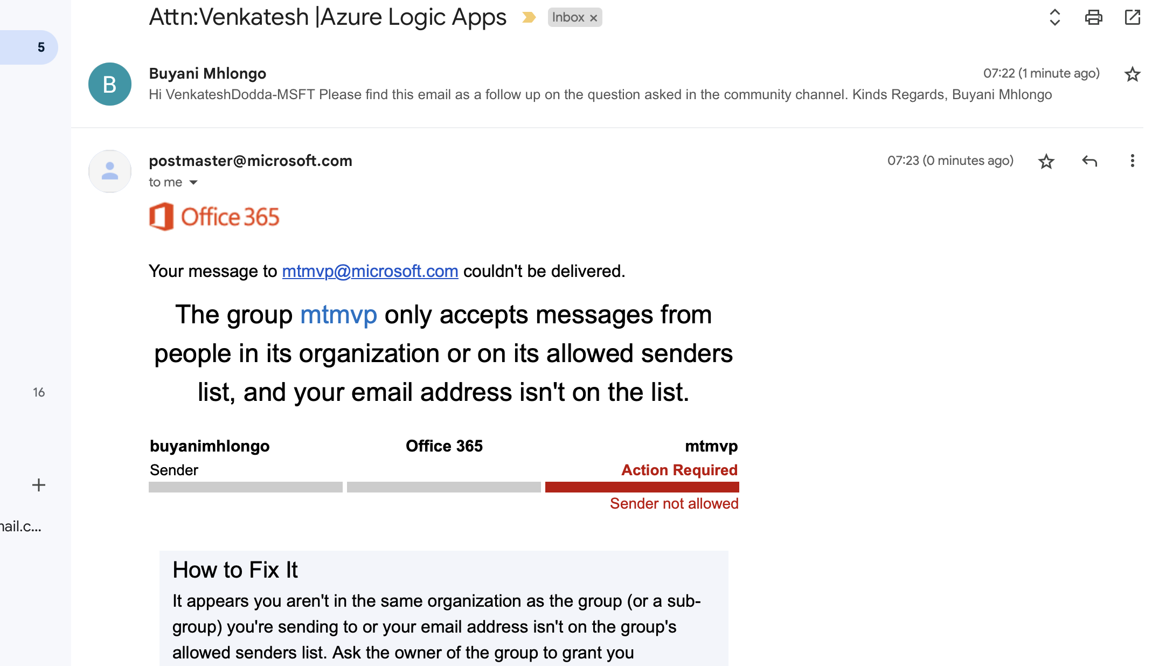Open the sidebar item showing count 16
1152x666 pixels.
[39, 392]
